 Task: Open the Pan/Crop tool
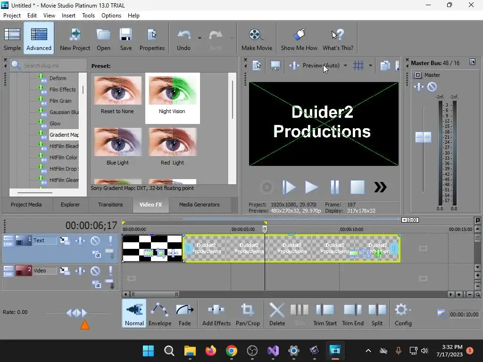pyautogui.click(x=248, y=313)
